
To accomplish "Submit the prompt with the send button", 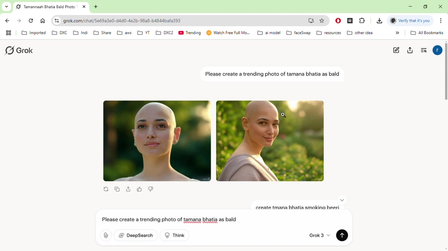I will 342,235.
